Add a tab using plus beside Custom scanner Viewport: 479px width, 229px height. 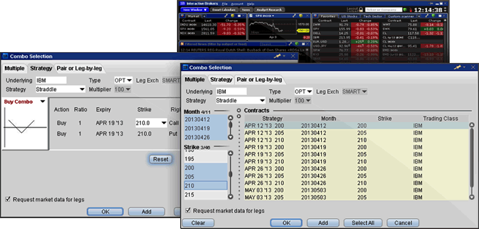point(419,16)
